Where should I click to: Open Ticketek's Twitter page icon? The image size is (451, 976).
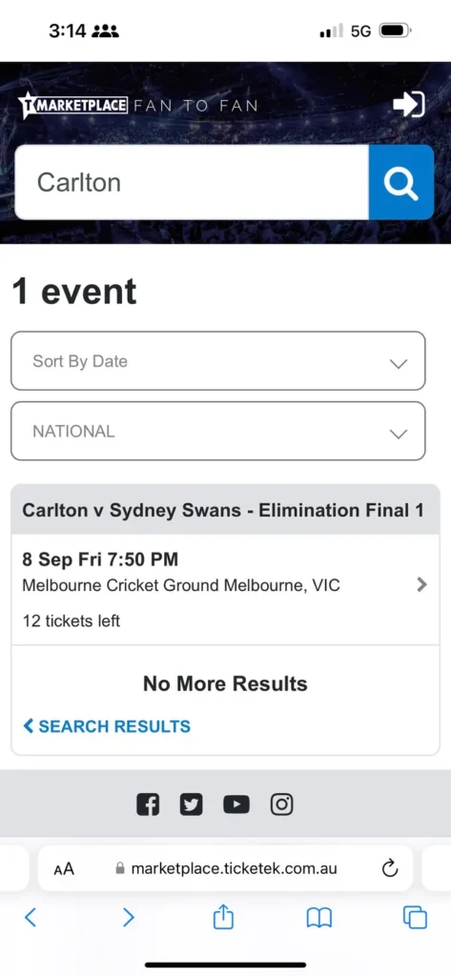(x=192, y=804)
